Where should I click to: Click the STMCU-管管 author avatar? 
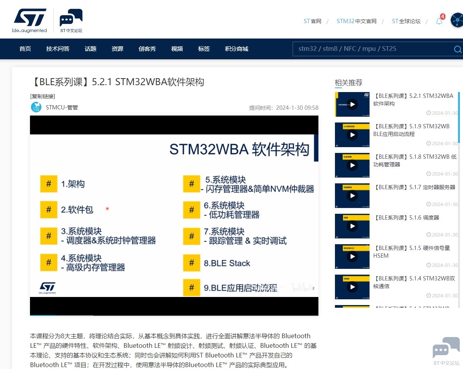(36, 107)
